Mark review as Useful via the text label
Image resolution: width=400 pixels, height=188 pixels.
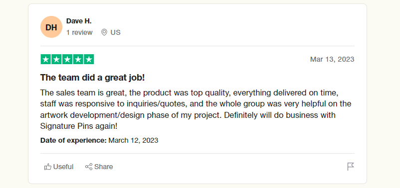[x=63, y=167]
